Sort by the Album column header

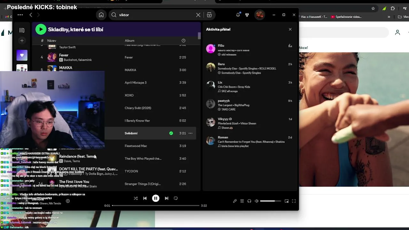pos(129,41)
